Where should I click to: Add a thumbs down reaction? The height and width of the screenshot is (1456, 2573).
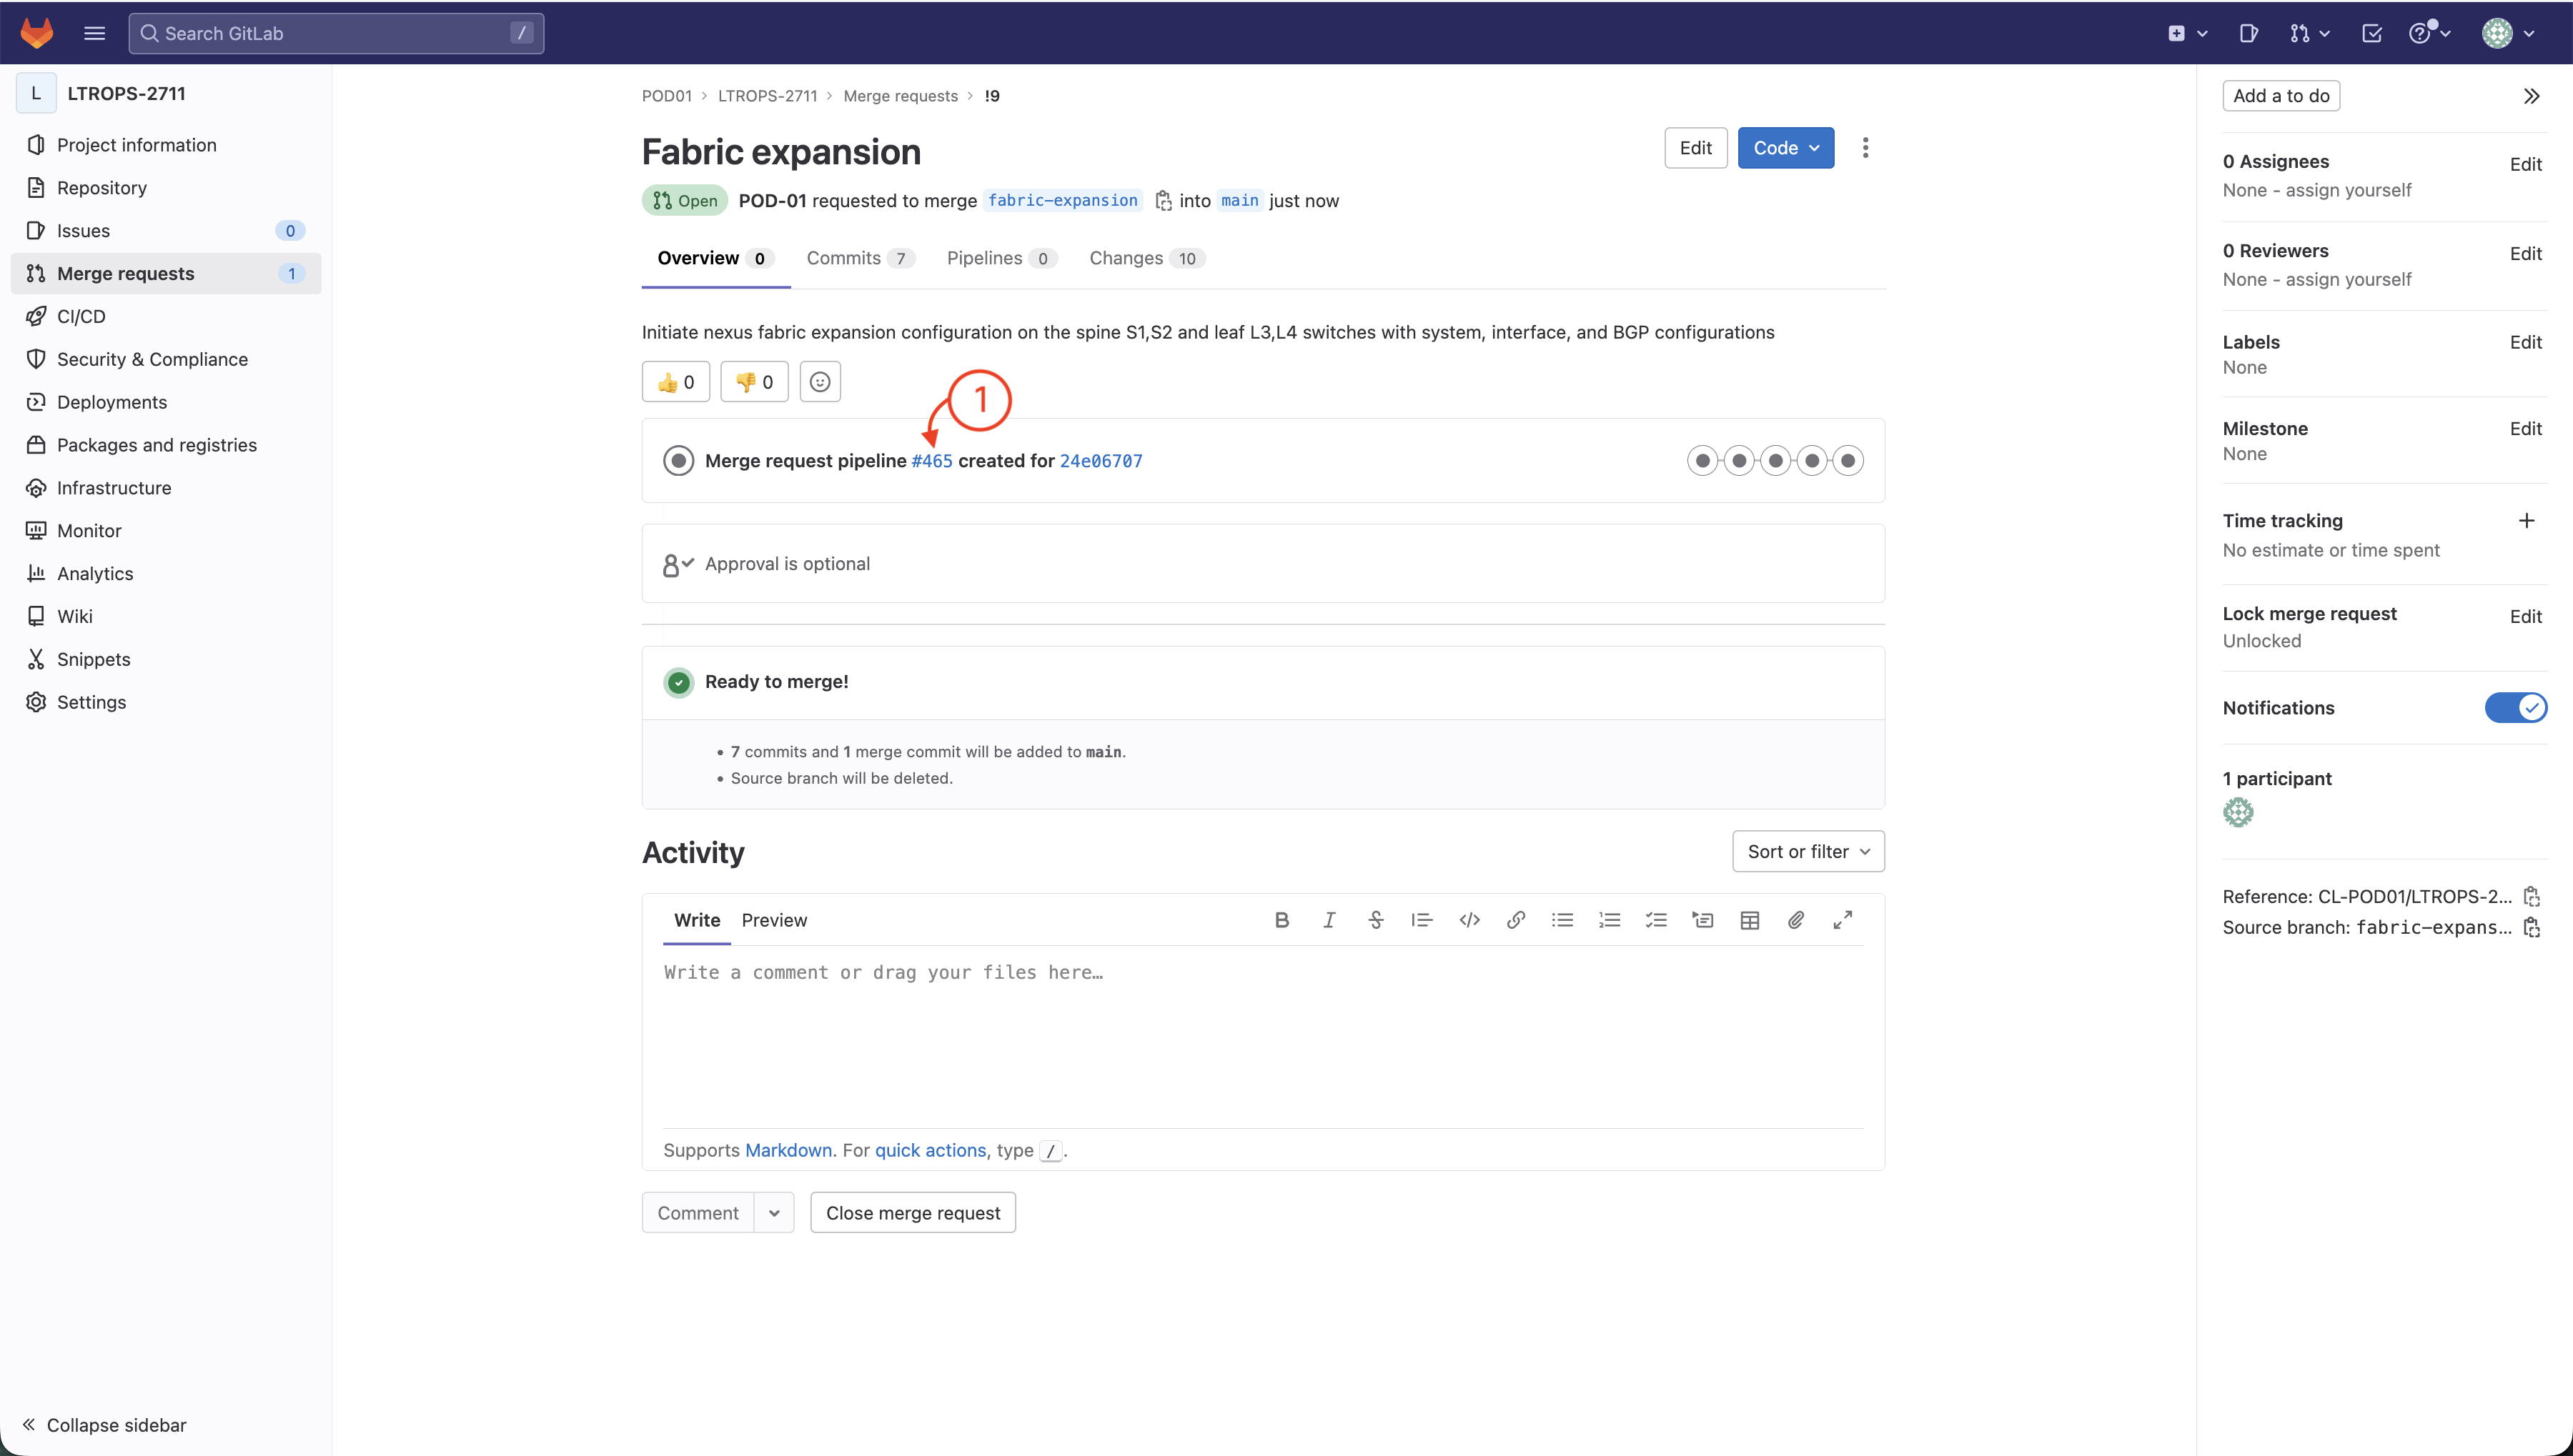coord(754,382)
